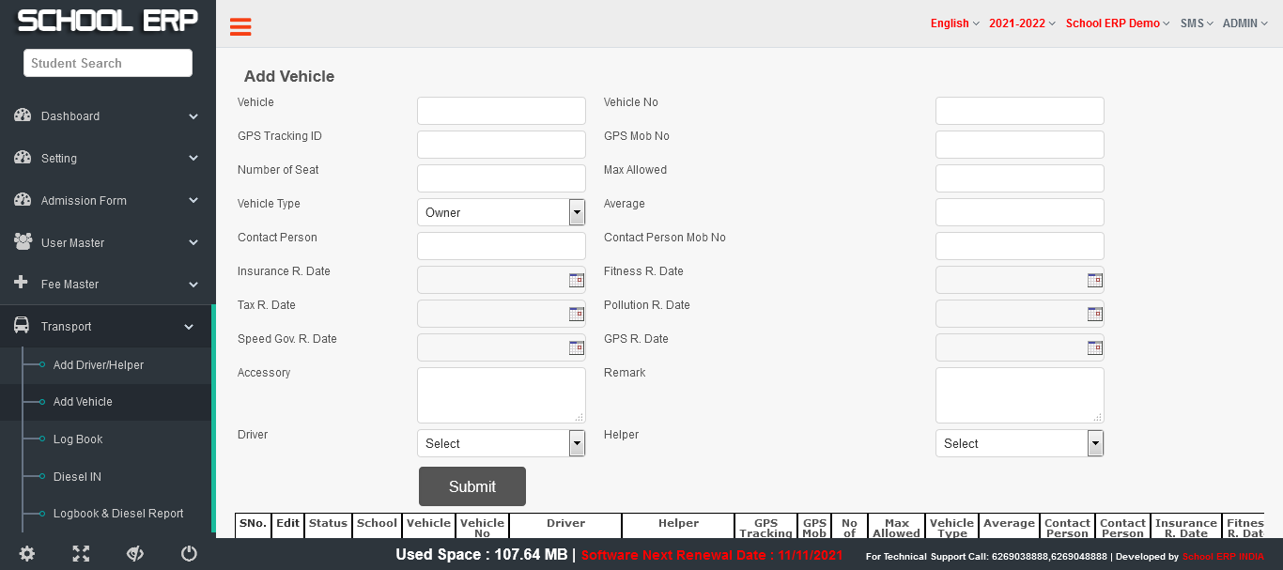Click the Vehicle No input field
This screenshot has width=1283, height=570.
pyautogui.click(x=1019, y=111)
